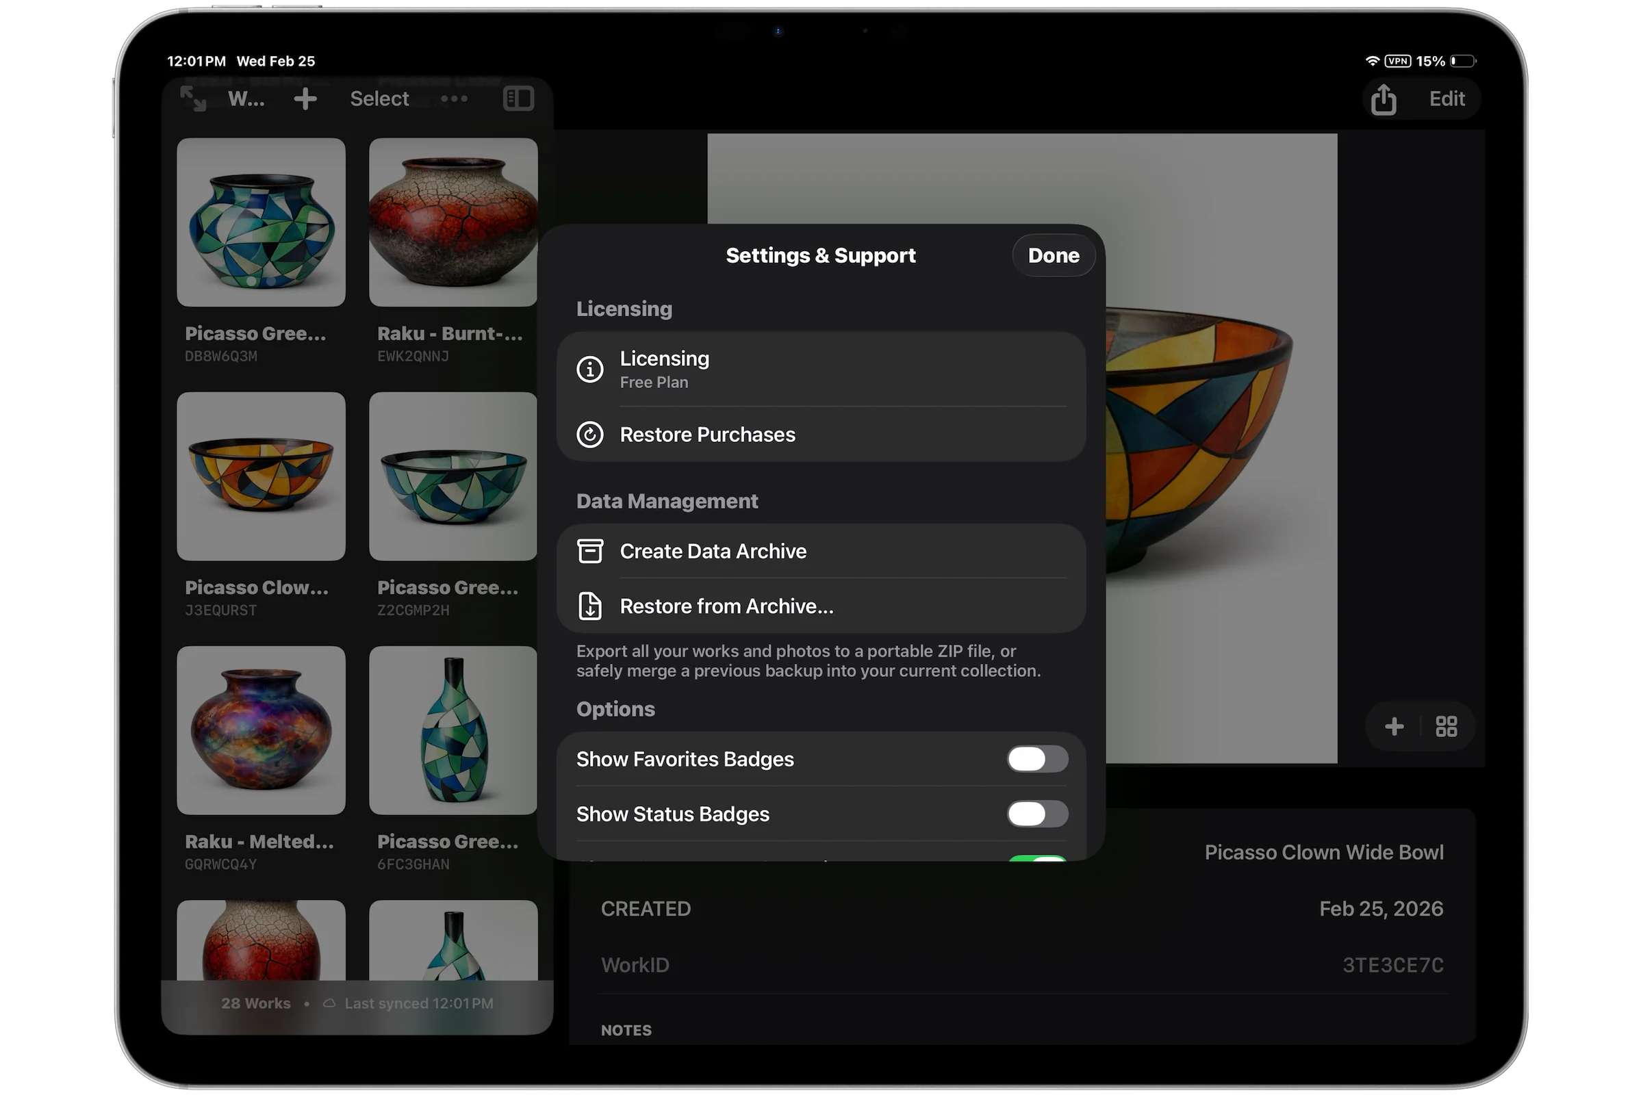Dismiss settings with the Done button
The width and height of the screenshot is (1643, 1095).
1054,255
